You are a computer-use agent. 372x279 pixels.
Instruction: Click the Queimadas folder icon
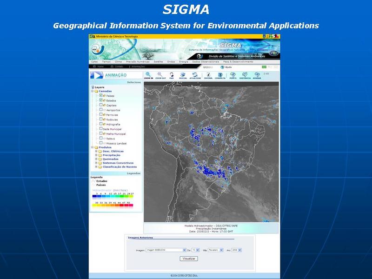click(x=100, y=159)
